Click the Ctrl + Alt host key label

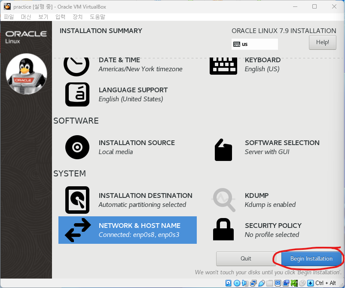tap(325, 283)
